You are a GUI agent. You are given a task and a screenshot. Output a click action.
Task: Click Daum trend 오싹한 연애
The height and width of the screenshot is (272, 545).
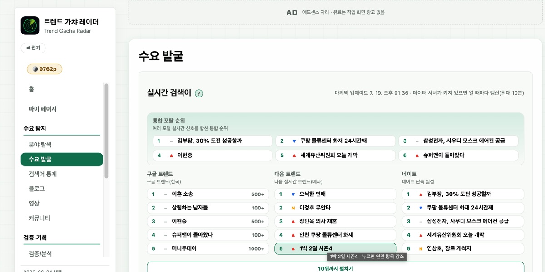click(x=335, y=194)
